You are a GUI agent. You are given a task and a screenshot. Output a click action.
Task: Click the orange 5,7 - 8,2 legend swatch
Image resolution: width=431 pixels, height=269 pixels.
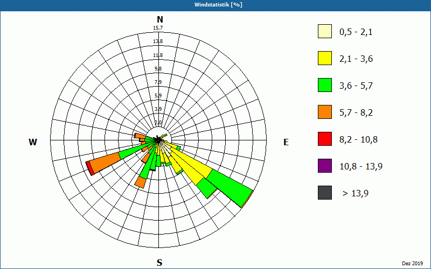[x=325, y=112]
